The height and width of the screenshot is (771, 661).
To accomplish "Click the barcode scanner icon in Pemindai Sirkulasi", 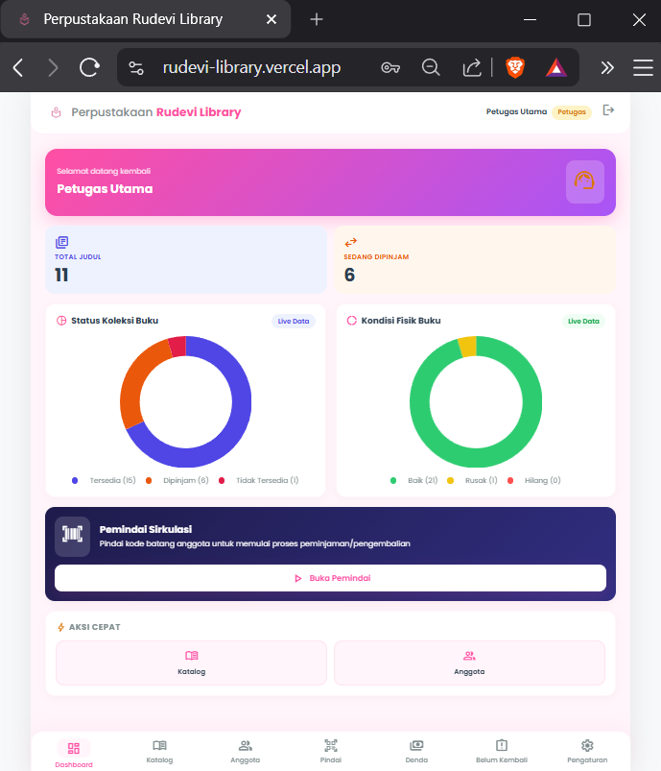I will tap(72, 536).
